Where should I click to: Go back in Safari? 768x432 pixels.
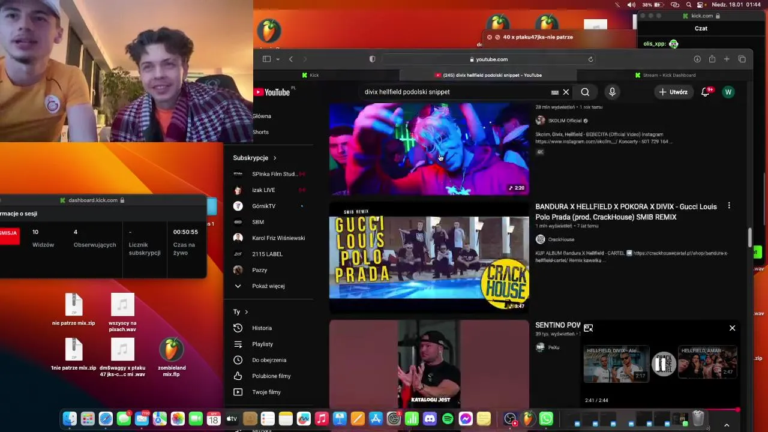[x=291, y=59]
